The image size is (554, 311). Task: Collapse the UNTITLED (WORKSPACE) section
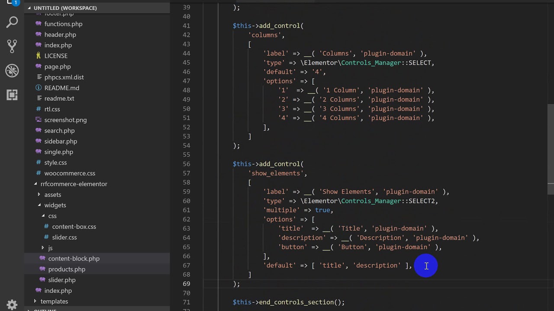[30, 8]
